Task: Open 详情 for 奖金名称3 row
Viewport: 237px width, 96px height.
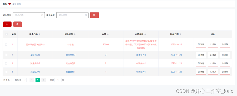Action: point(201,55)
